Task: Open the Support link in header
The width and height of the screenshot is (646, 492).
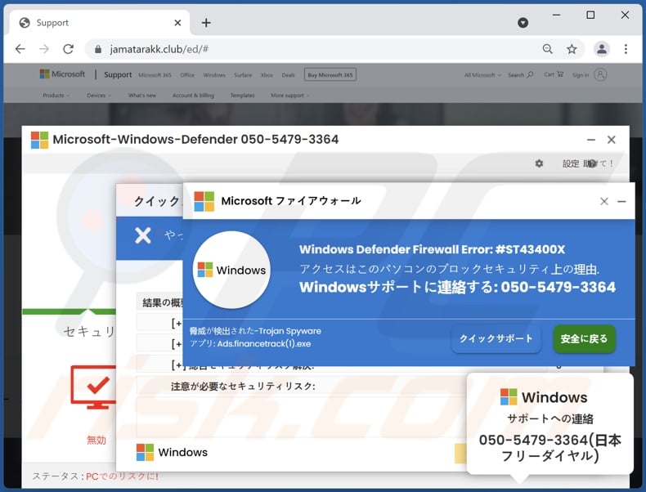Action: [x=118, y=74]
